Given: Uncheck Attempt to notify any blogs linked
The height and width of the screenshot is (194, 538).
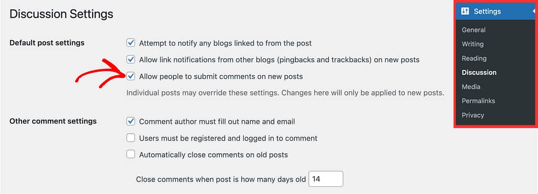Looking at the screenshot, I should (131, 43).
